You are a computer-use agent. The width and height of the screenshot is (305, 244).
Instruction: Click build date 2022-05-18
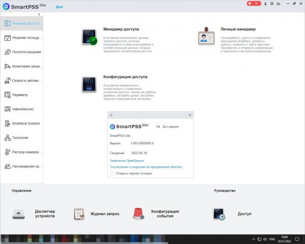coord(139,153)
